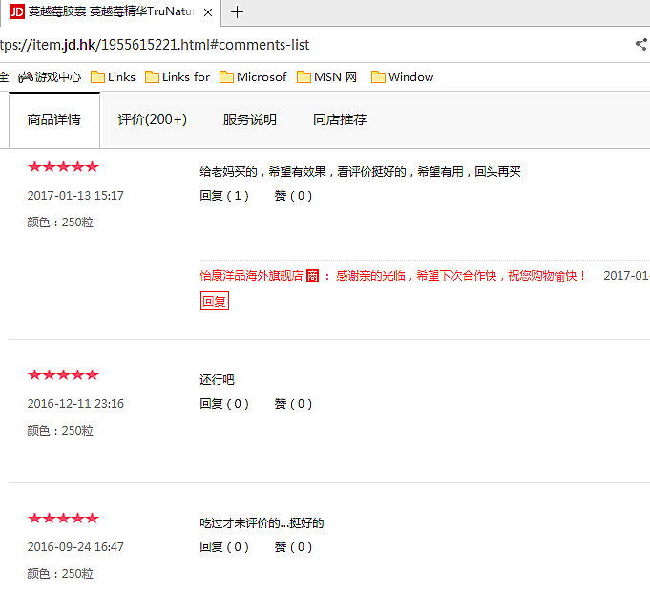Expand the Microsof bookmark folder
This screenshot has height=595, width=650.
click(x=253, y=77)
